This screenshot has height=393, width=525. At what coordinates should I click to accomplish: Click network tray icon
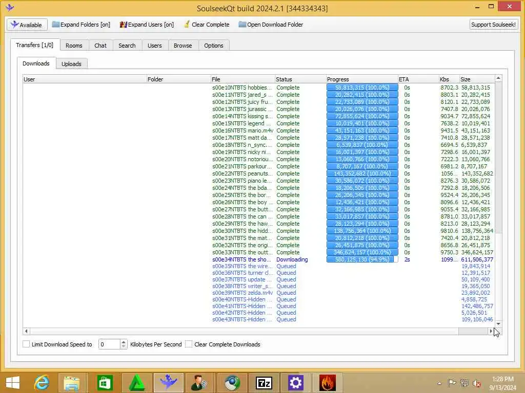(x=464, y=383)
